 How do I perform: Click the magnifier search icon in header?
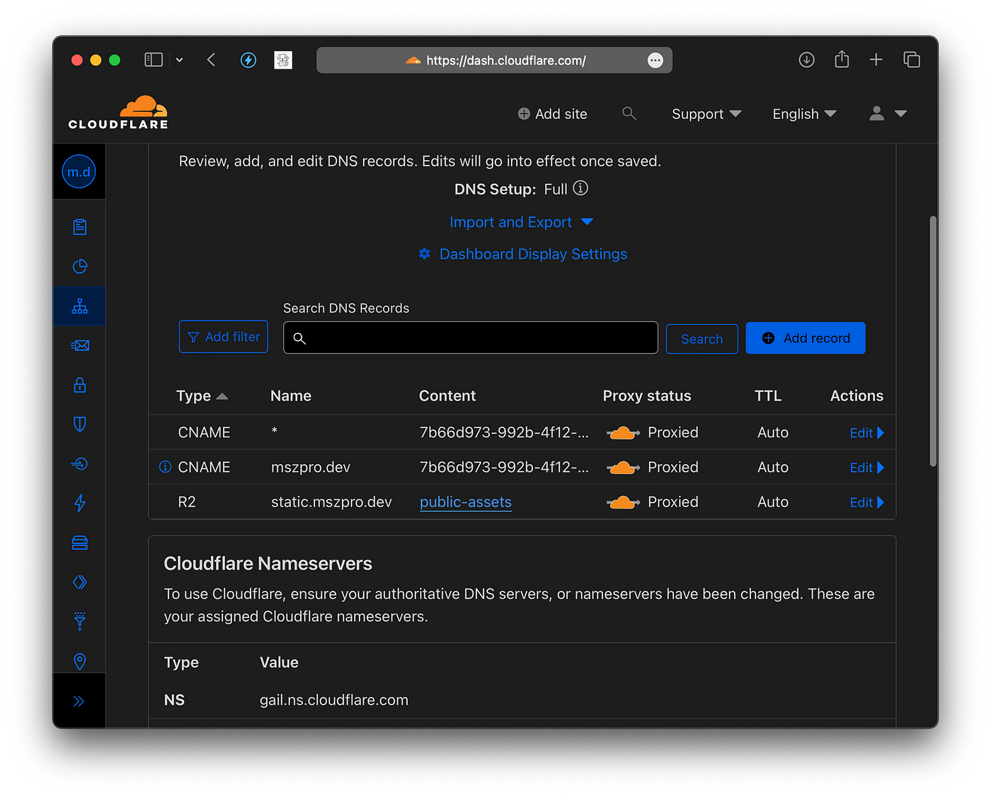click(629, 113)
